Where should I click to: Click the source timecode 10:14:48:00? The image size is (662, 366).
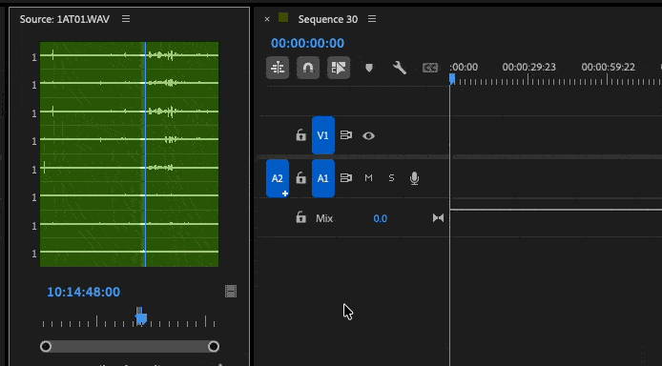[x=84, y=292]
